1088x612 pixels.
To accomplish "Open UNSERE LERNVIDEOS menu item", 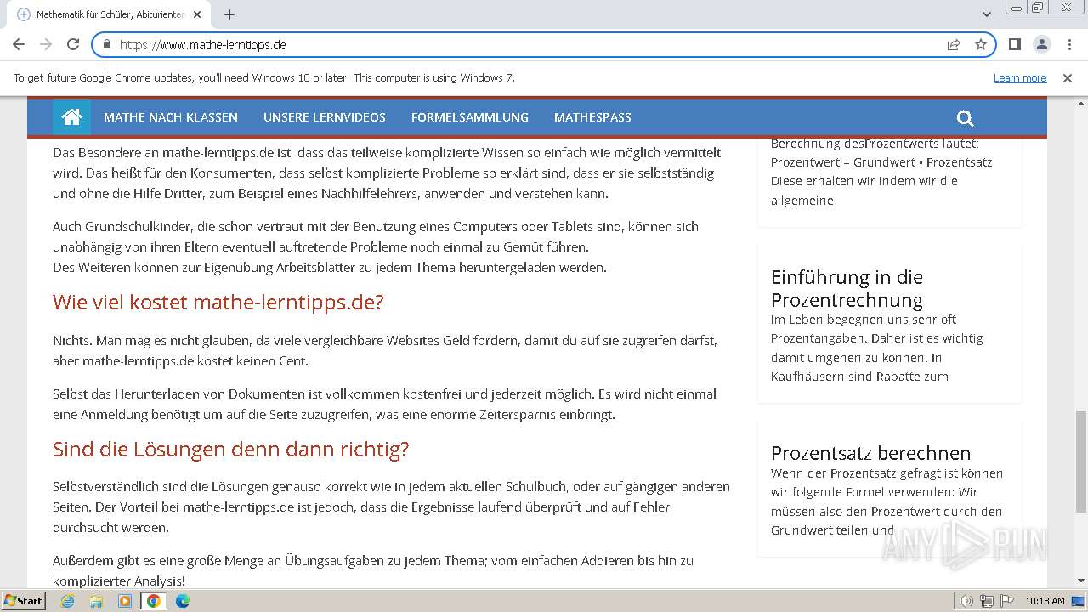I will click(325, 117).
